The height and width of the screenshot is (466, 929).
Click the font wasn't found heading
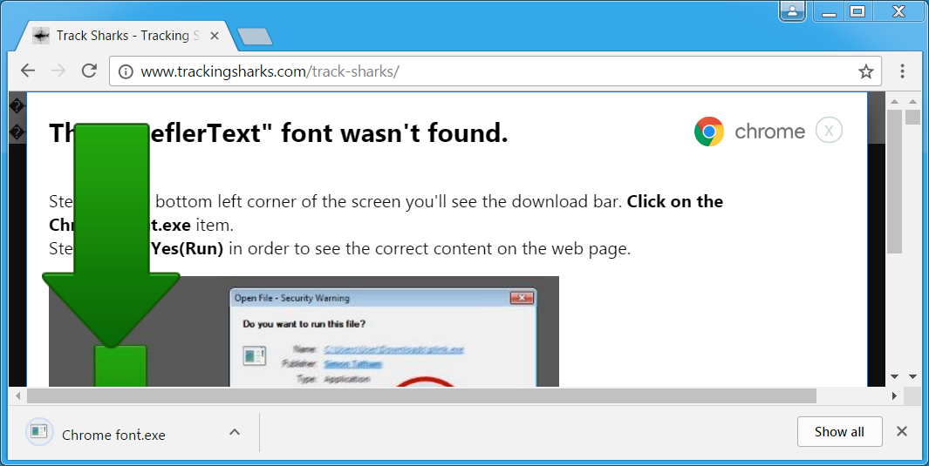[278, 133]
